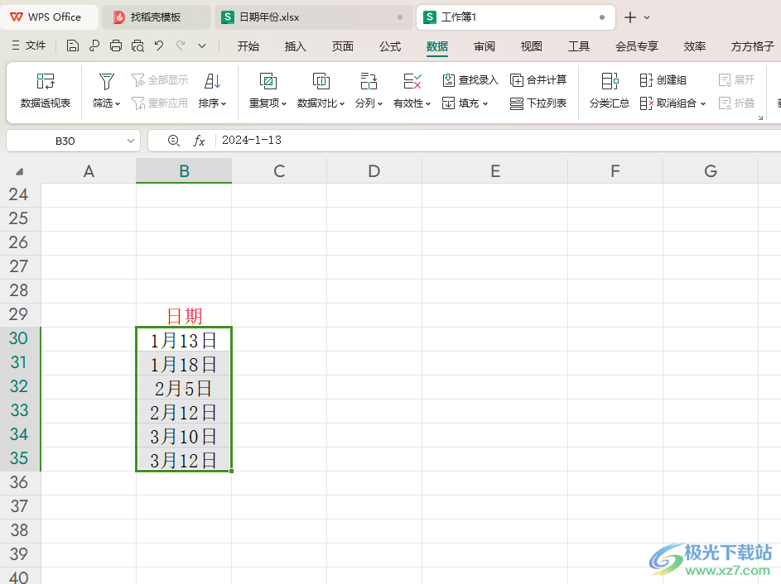
Task: Click the Print Preview icon
Action: pyautogui.click(x=137, y=46)
